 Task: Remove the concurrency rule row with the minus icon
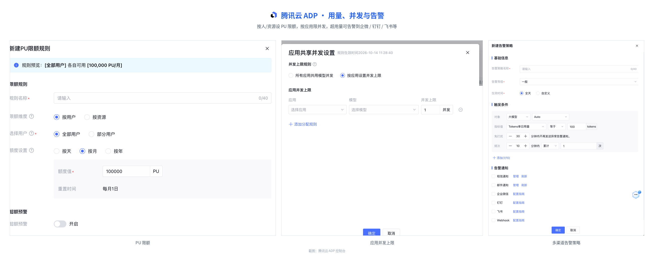(x=460, y=110)
